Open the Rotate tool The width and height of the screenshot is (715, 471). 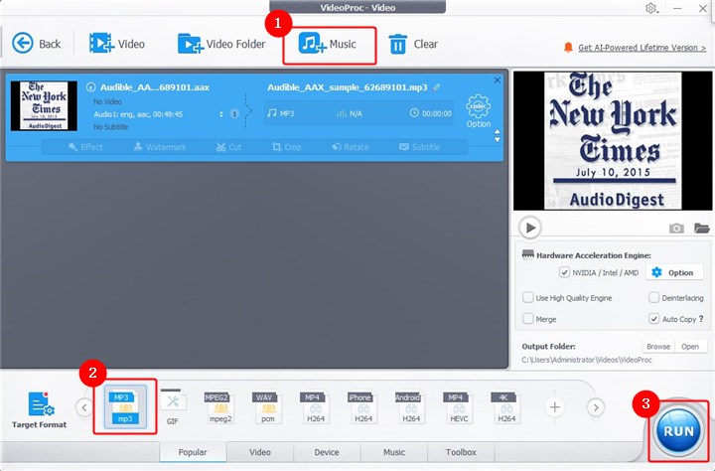[351, 147]
